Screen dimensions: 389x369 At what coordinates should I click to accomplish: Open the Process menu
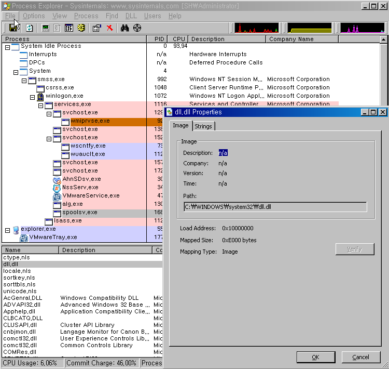[86, 16]
